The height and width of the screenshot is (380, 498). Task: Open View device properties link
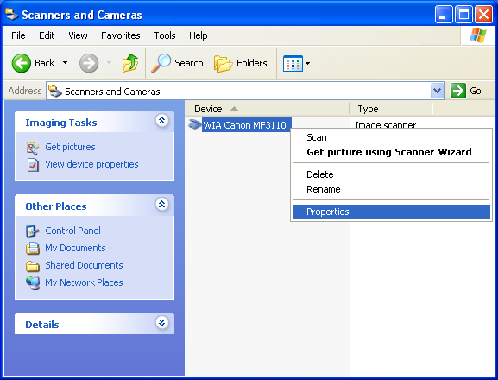tap(91, 164)
